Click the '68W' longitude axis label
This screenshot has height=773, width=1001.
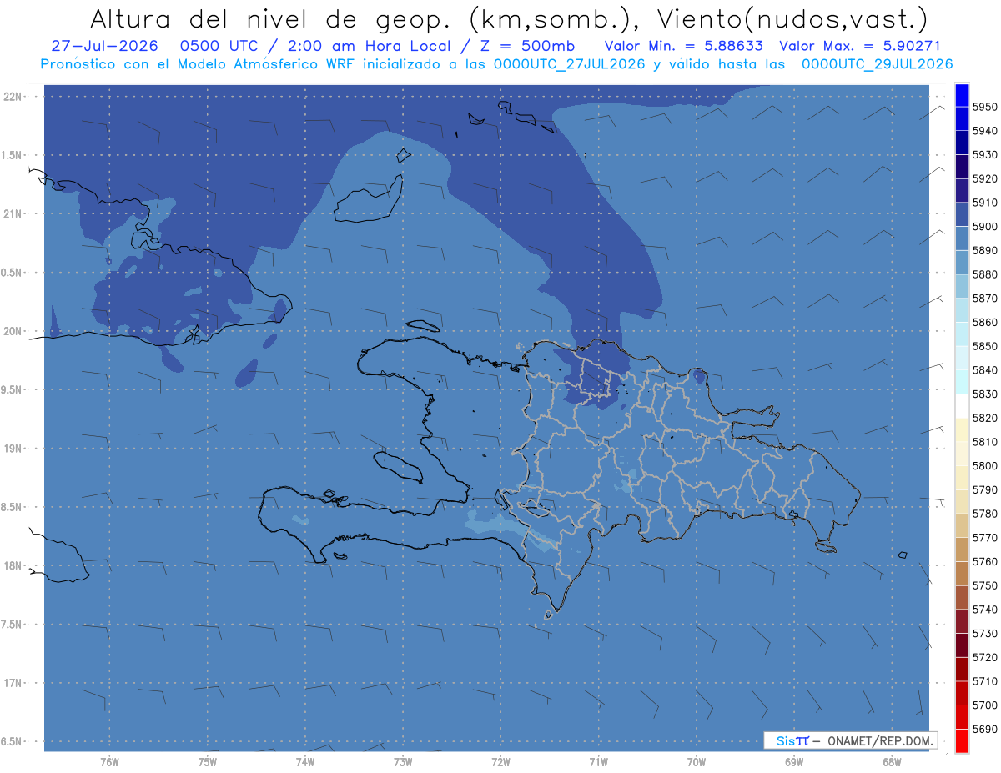(892, 761)
